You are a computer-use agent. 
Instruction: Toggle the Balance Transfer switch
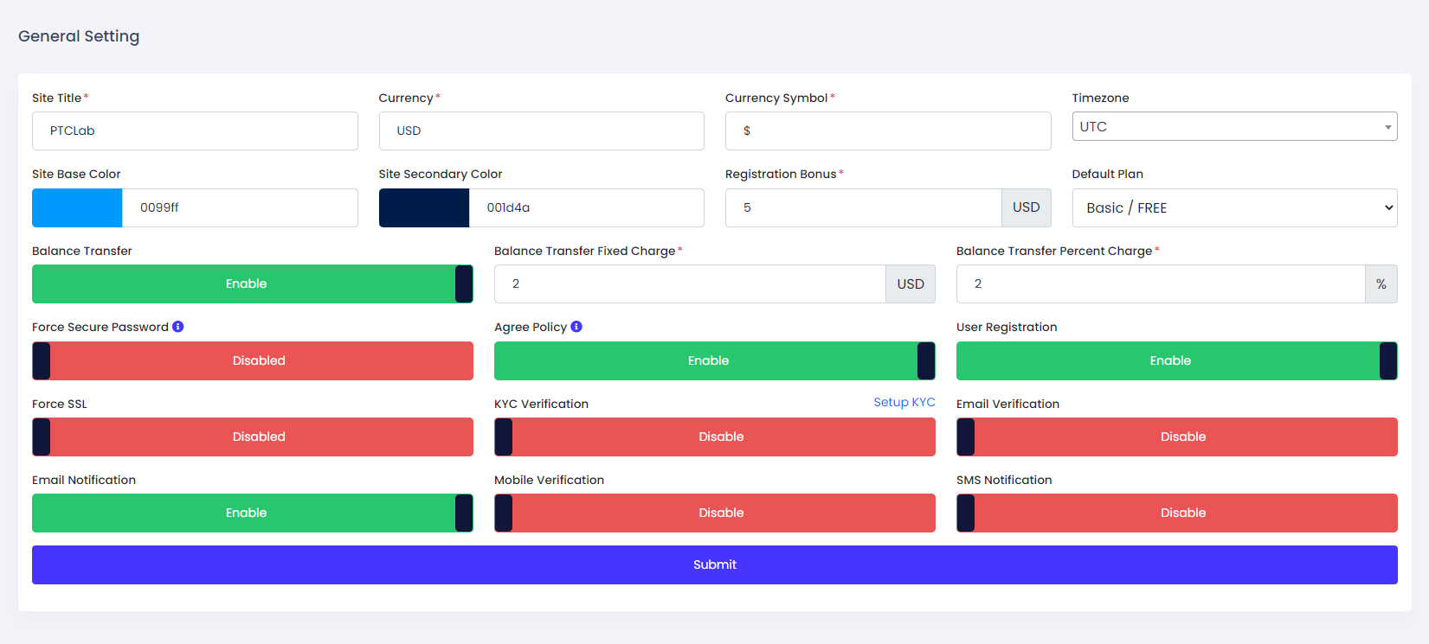pos(252,284)
